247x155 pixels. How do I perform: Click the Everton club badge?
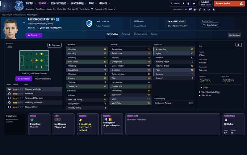(19, 6)
